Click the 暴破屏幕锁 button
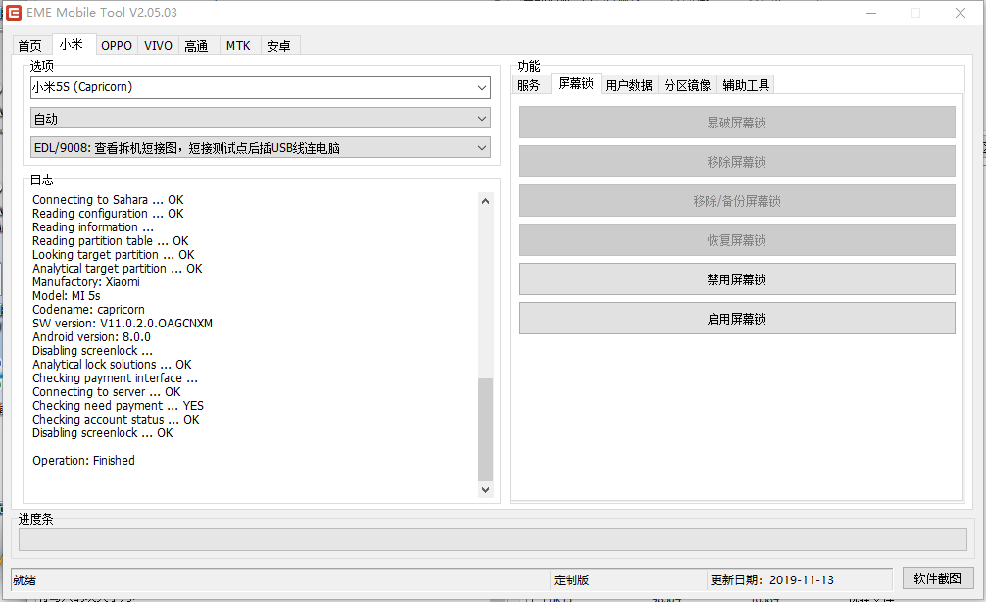 point(737,123)
